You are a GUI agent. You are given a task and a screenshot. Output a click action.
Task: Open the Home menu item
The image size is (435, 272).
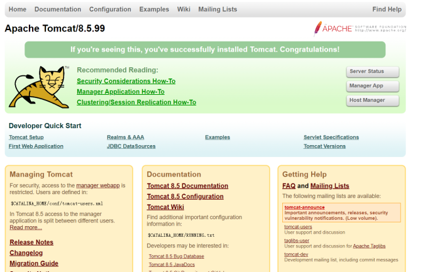pos(18,9)
